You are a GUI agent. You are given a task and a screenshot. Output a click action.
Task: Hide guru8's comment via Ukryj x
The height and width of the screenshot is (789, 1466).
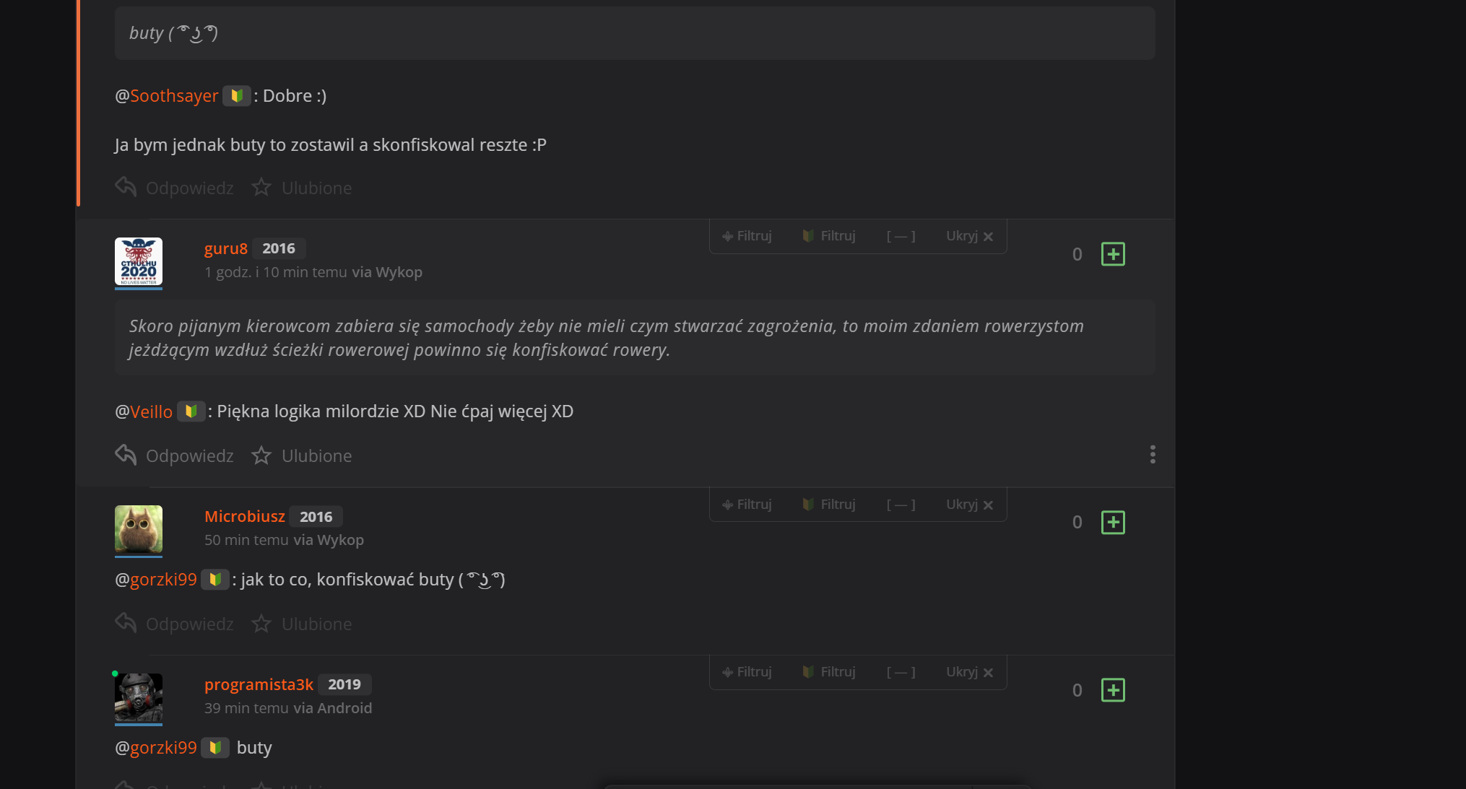click(969, 236)
